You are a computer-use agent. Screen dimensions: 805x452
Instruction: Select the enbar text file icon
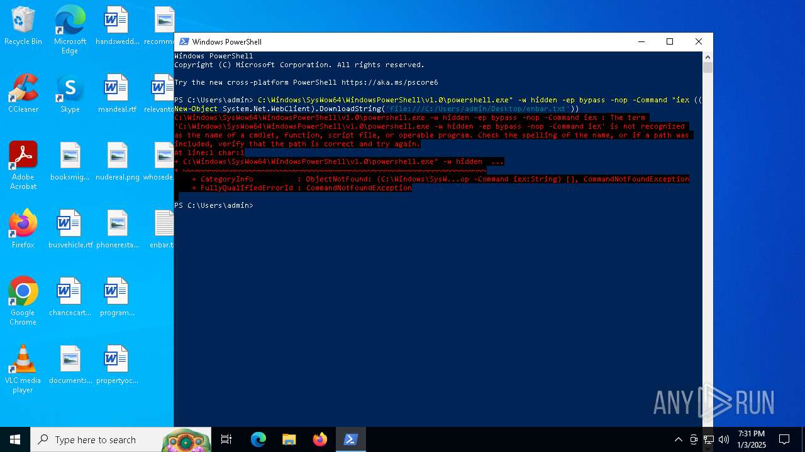pyautogui.click(x=162, y=229)
